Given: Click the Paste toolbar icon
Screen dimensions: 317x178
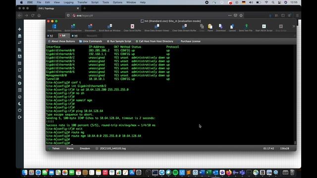Looking at the screenshot, I should (210, 28).
